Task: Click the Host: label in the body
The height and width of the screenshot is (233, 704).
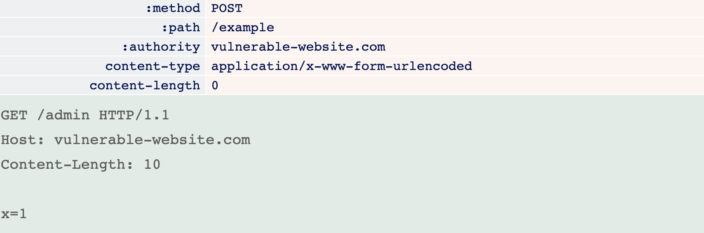Action: coord(23,140)
